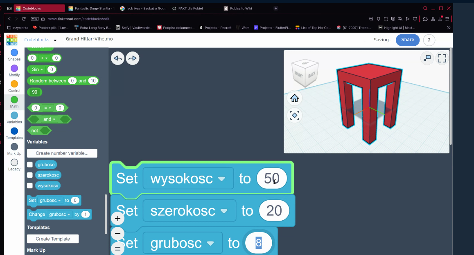This screenshot has height=255, width=474.
Task: Open the Templates category
Action: [14, 134]
